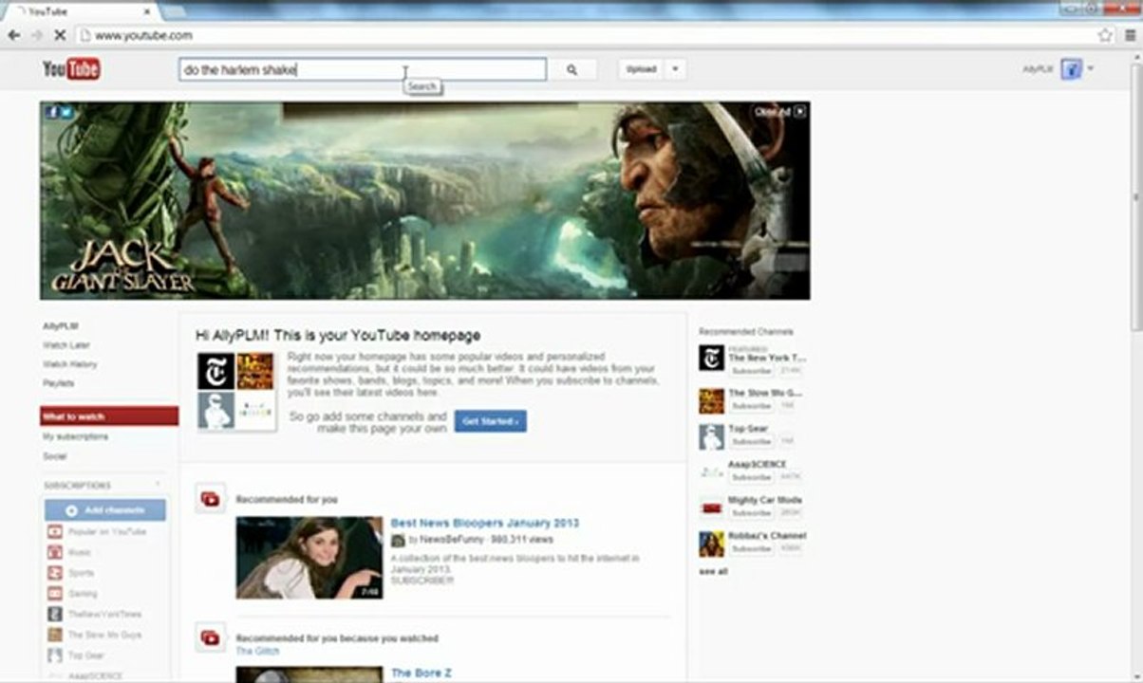1143x683 pixels.
Task: Click the browser back arrow
Action: pos(14,35)
